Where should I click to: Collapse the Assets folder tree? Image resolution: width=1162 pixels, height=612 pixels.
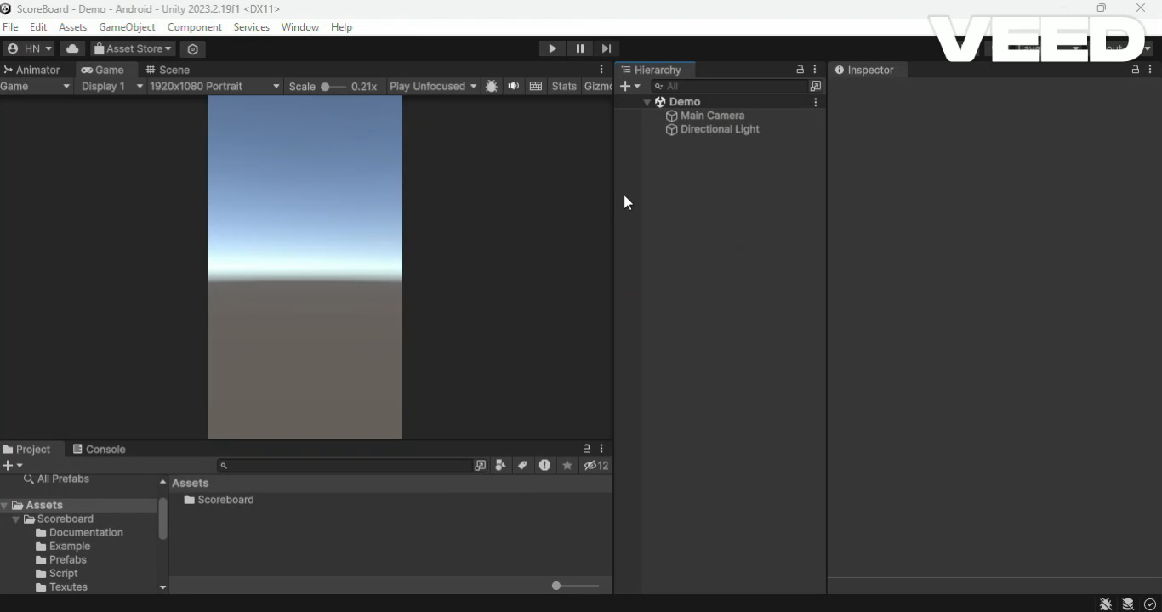(x=5, y=505)
